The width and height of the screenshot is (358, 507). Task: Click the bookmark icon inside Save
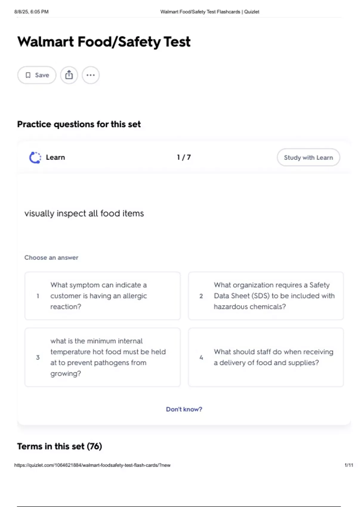pyautogui.click(x=28, y=75)
